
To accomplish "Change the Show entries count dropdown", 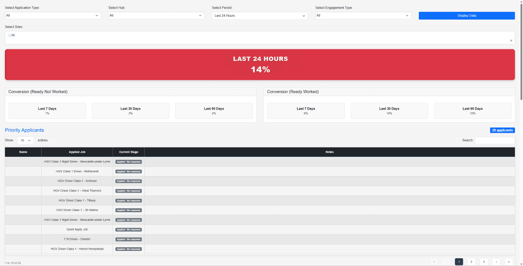I will tap(25, 140).
